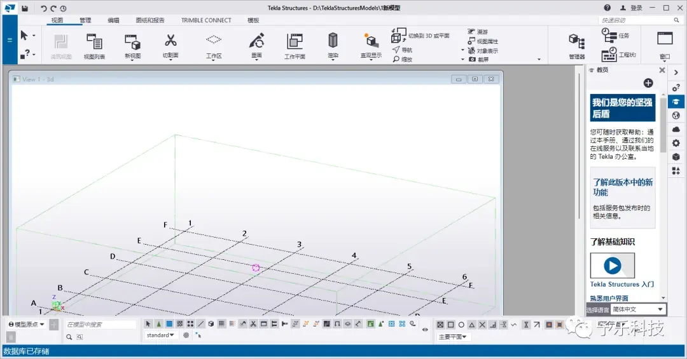The image size is (687, 359).
Task: Undo the last action
Action: [x=43, y=8]
